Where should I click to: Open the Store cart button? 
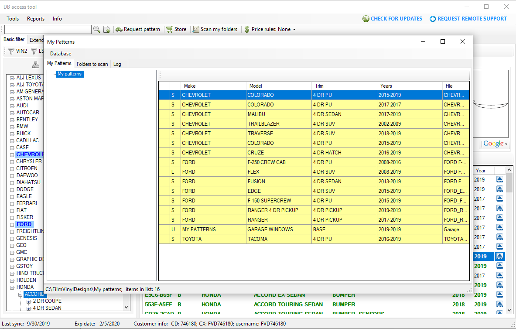click(176, 29)
